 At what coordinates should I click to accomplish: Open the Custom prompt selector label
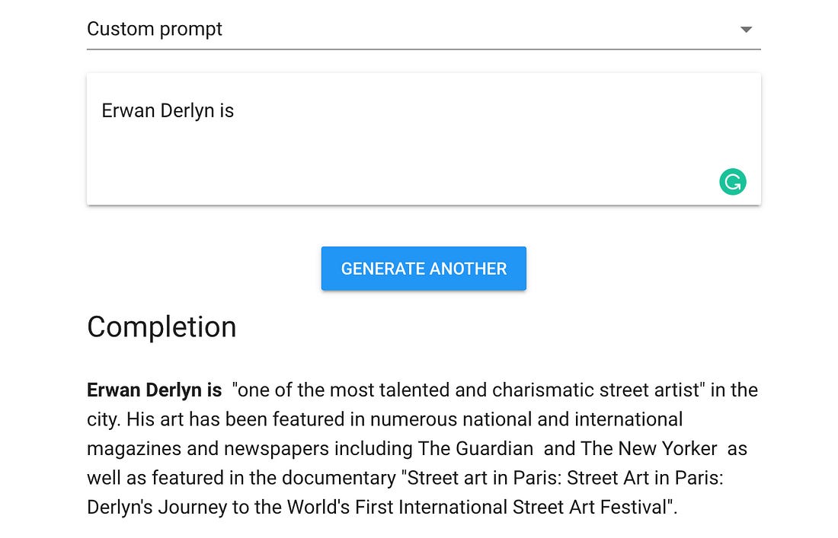[155, 29]
